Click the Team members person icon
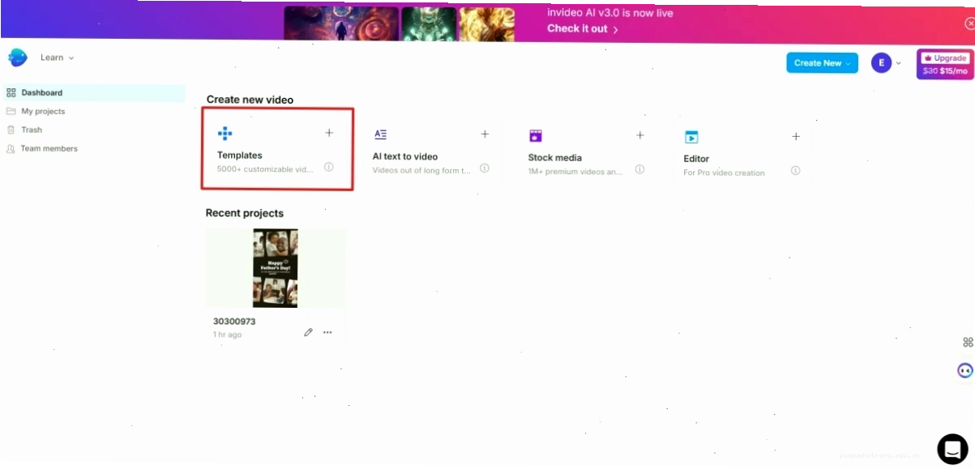This screenshot has height=469, width=975. [x=11, y=148]
